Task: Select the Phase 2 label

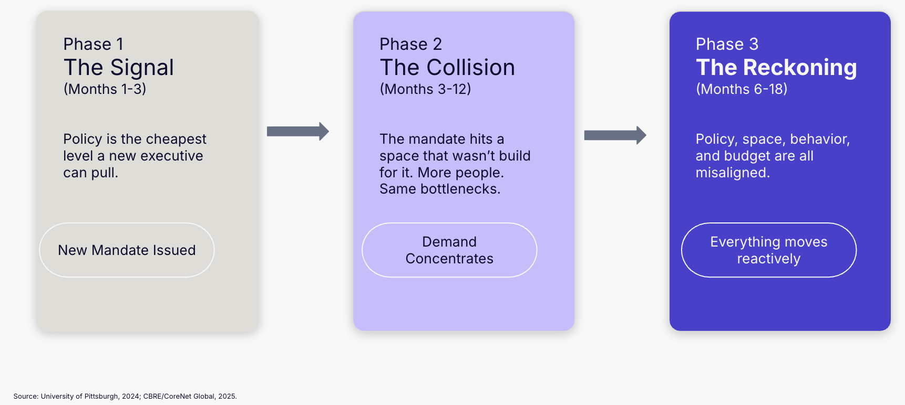Action: [x=410, y=44]
